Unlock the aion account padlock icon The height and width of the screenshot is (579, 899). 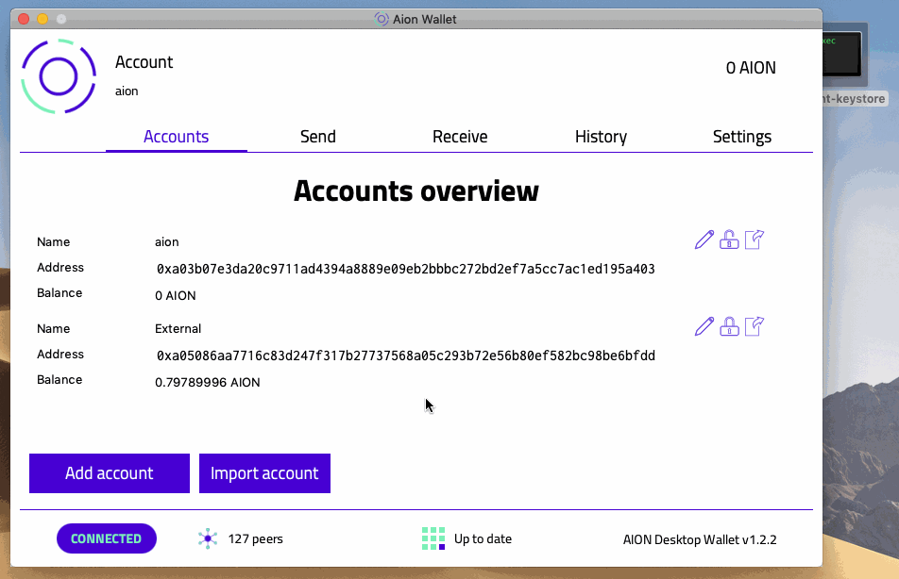(729, 240)
